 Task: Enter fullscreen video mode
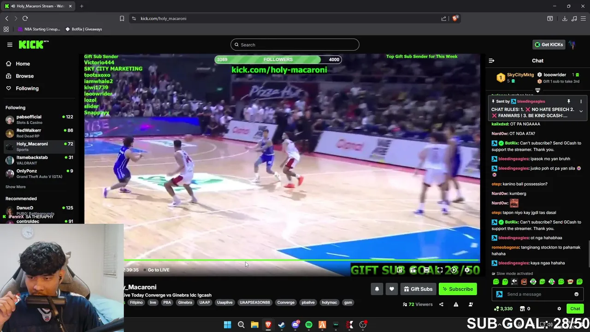[x=440, y=270]
